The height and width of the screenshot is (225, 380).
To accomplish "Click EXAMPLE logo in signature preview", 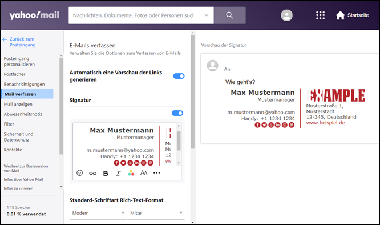I will (x=336, y=95).
